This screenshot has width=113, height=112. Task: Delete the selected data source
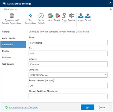[x=57, y=17]
